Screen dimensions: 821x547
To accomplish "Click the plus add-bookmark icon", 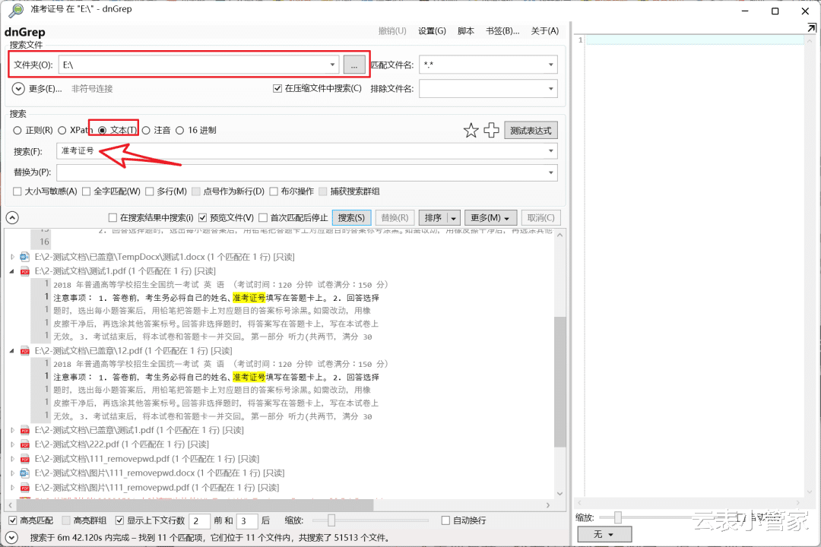I will click(x=491, y=131).
